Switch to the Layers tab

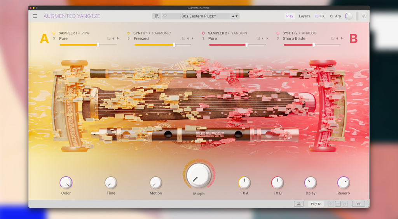pyautogui.click(x=304, y=16)
